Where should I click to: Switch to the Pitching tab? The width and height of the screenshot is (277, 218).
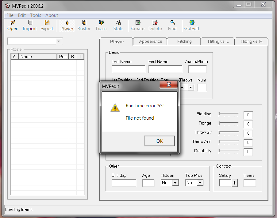pos(184,42)
